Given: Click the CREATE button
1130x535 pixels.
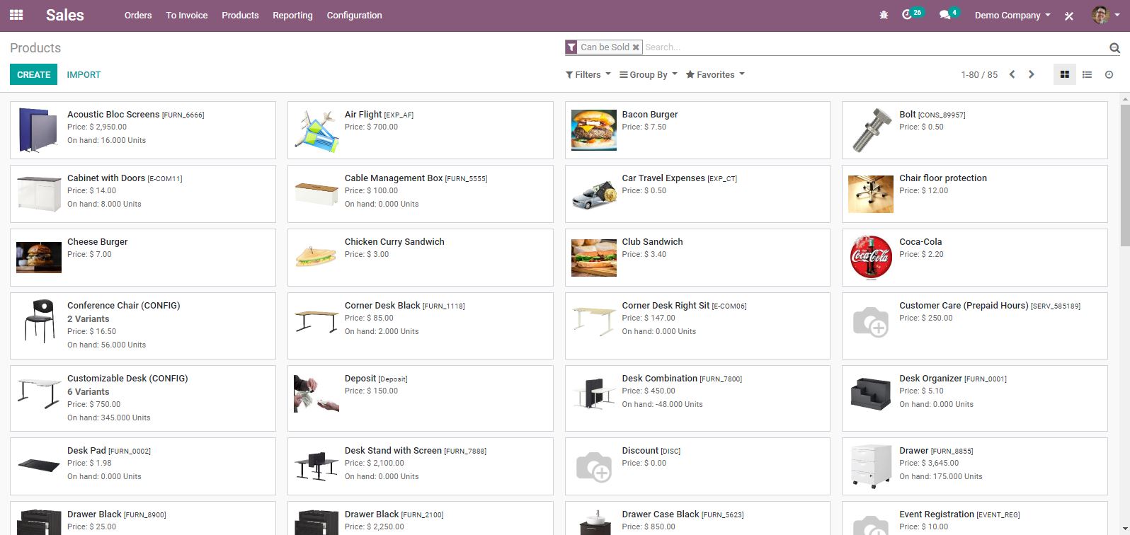Looking at the screenshot, I should point(33,74).
